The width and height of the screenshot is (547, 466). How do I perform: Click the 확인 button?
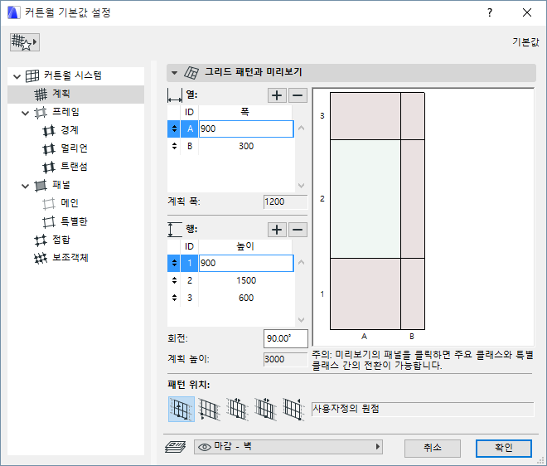point(504,448)
